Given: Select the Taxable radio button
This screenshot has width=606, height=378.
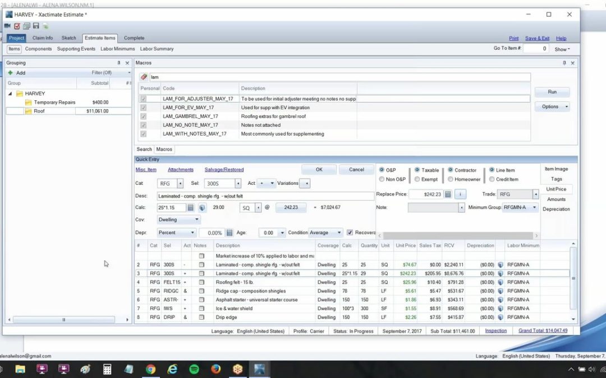Looking at the screenshot, I should click(417, 170).
